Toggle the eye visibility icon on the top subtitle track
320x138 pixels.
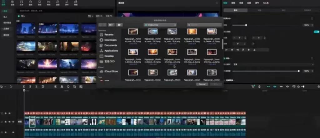coord(9,113)
